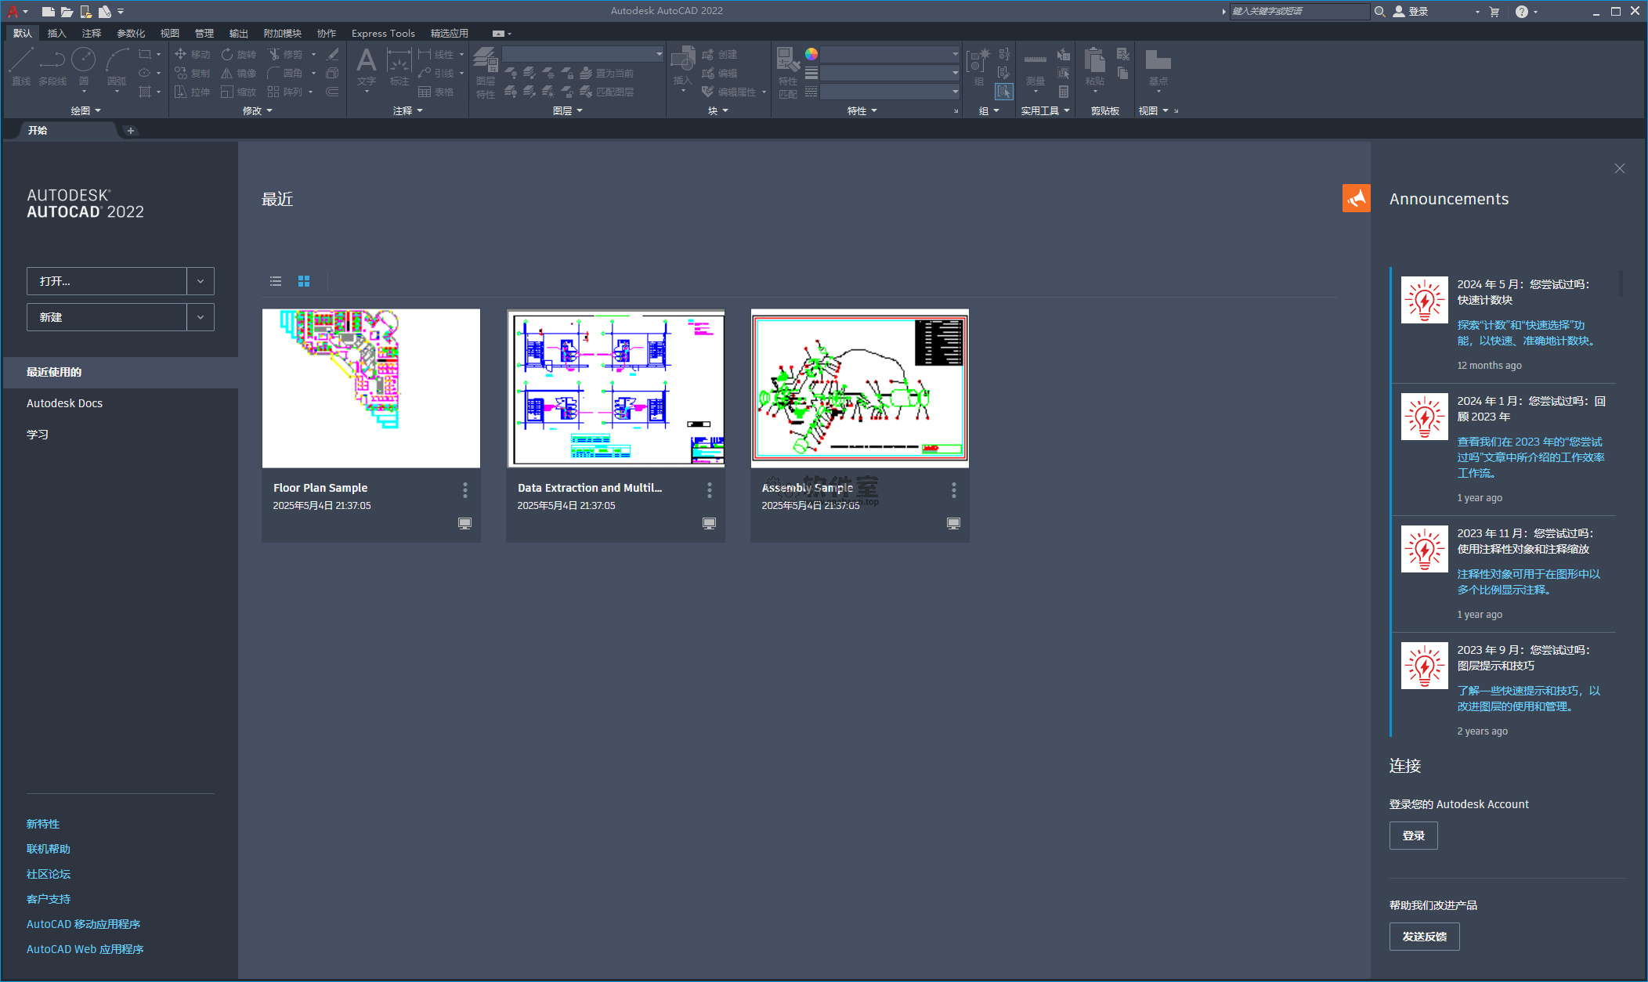
Task: Open the Express Tools ribbon tab
Action: point(383,34)
